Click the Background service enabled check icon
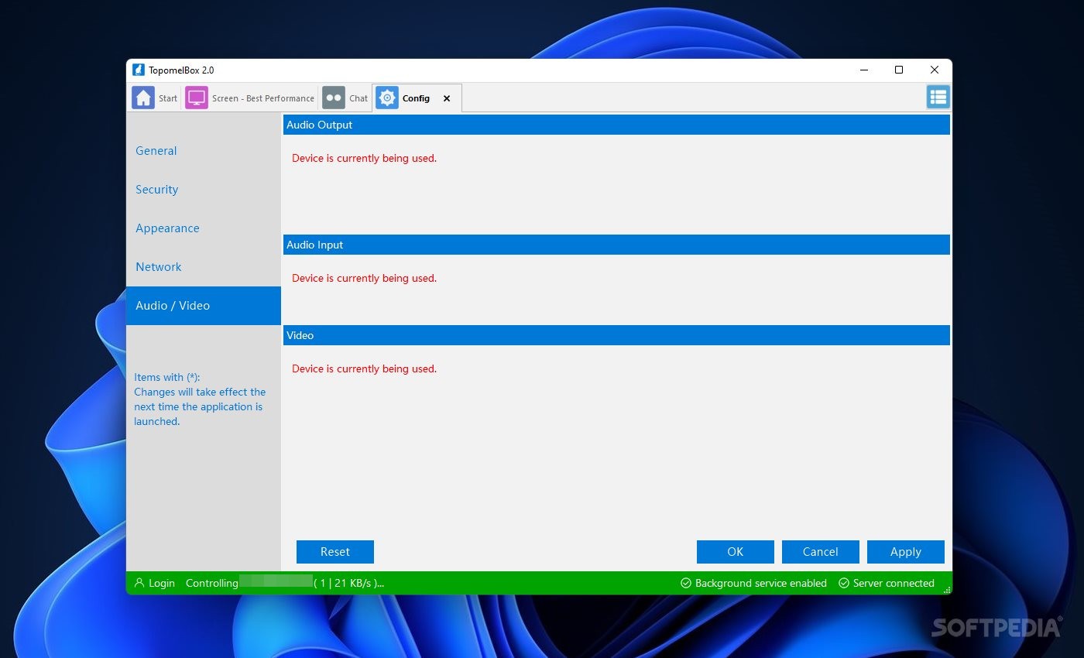This screenshot has width=1084, height=658. coord(685,583)
